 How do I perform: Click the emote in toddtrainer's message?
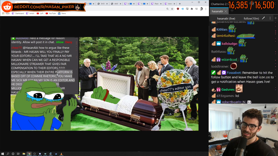coord(234,66)
